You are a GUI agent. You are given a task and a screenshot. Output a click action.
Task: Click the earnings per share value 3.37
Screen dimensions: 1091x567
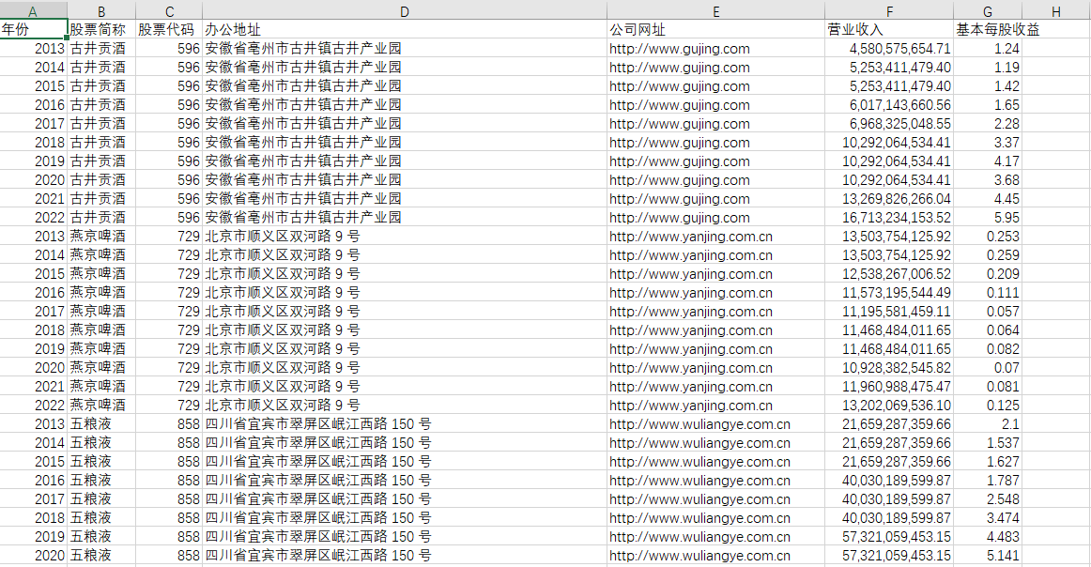tap(988, 143)
